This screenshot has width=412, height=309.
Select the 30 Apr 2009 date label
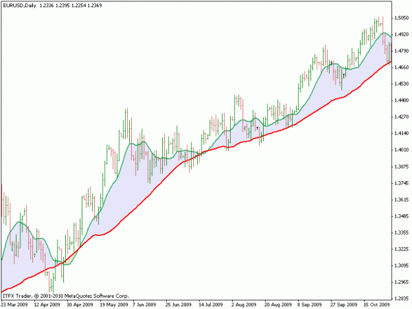click(80, 305)
